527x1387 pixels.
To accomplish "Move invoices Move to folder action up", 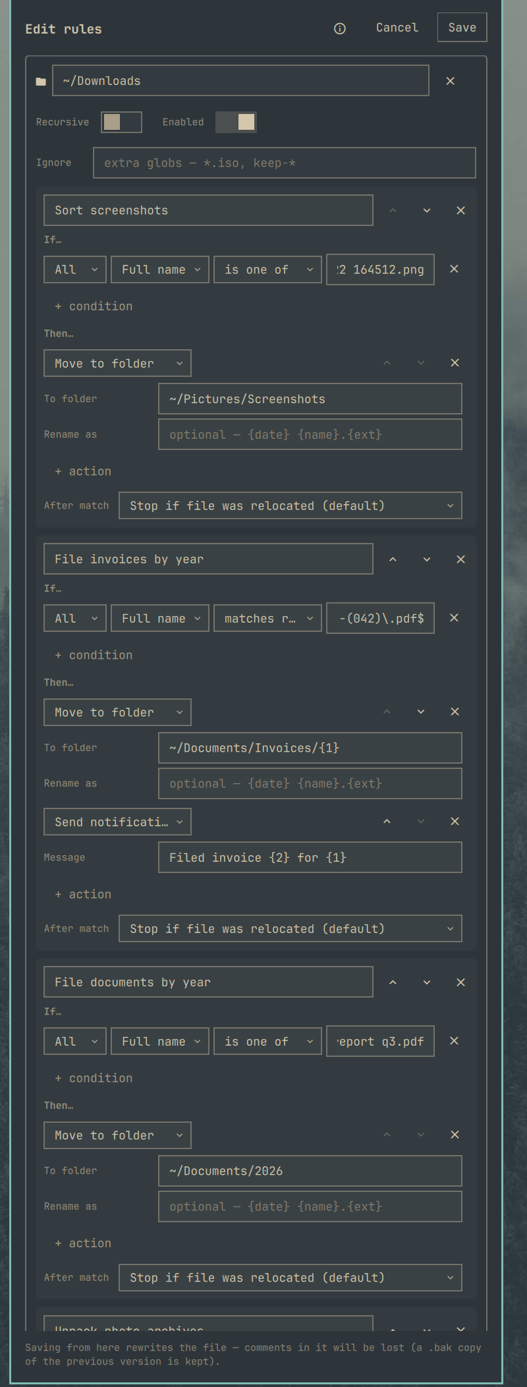I will [387, 712].
